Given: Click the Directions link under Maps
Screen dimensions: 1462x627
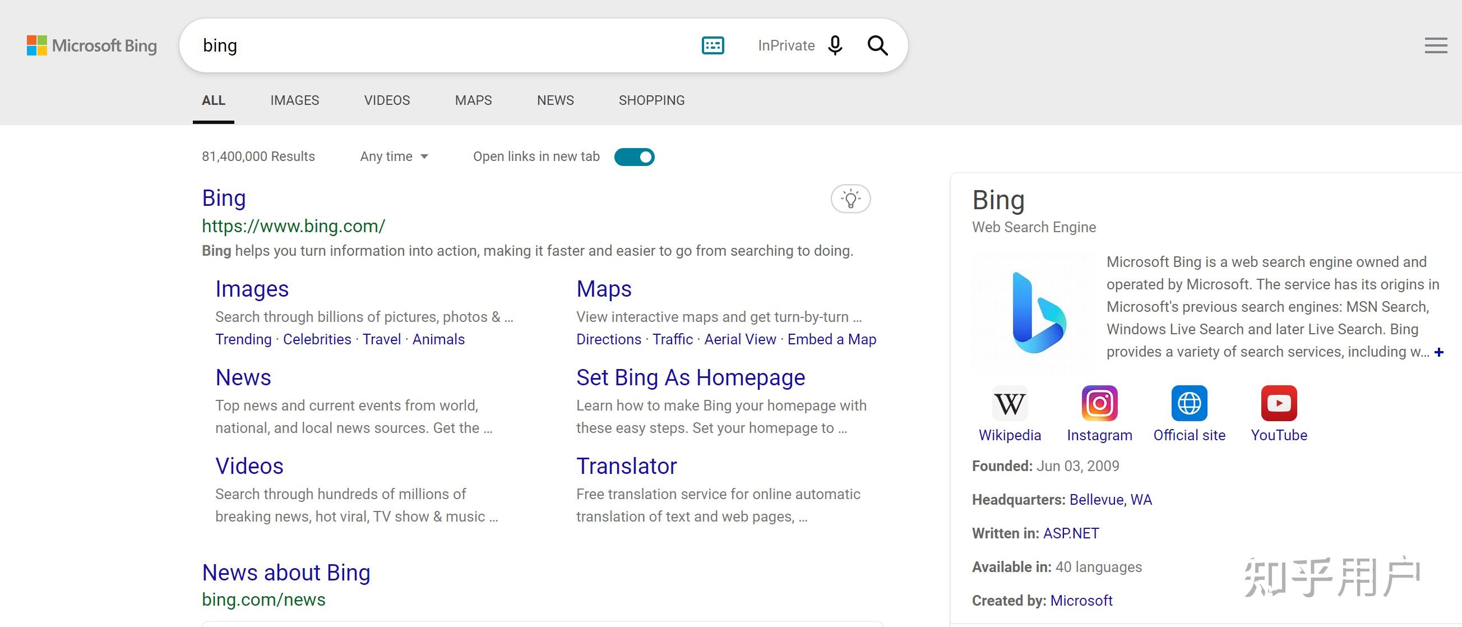Looking at the screenshot, I should (x=608, y=340).
